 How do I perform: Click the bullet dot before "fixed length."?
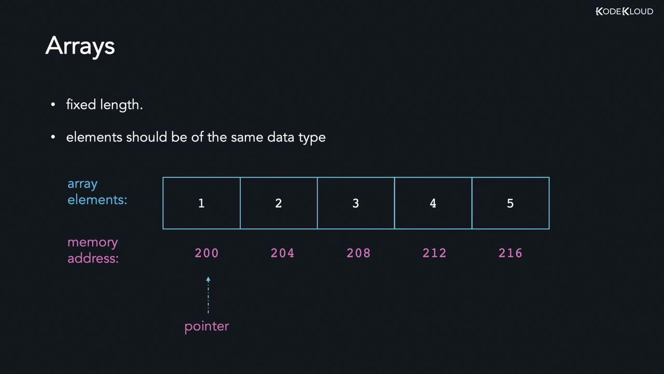53,105
